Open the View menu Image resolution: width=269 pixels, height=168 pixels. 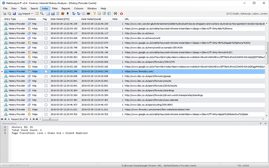[x=14, y=8]
